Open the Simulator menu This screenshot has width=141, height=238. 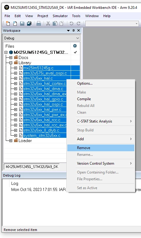coord(60,16)
